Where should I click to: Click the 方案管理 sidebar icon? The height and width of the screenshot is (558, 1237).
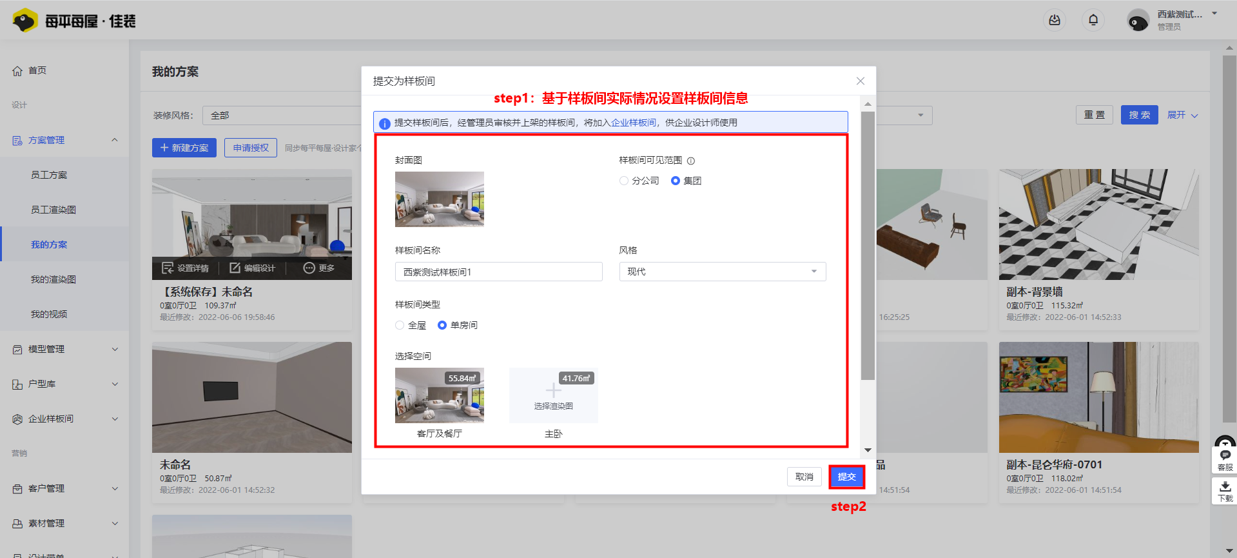point(17,141)
